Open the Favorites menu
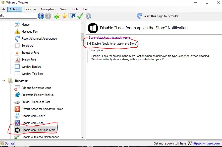The height and width of the screenshot is (147, 222). [x=30, y=9]
